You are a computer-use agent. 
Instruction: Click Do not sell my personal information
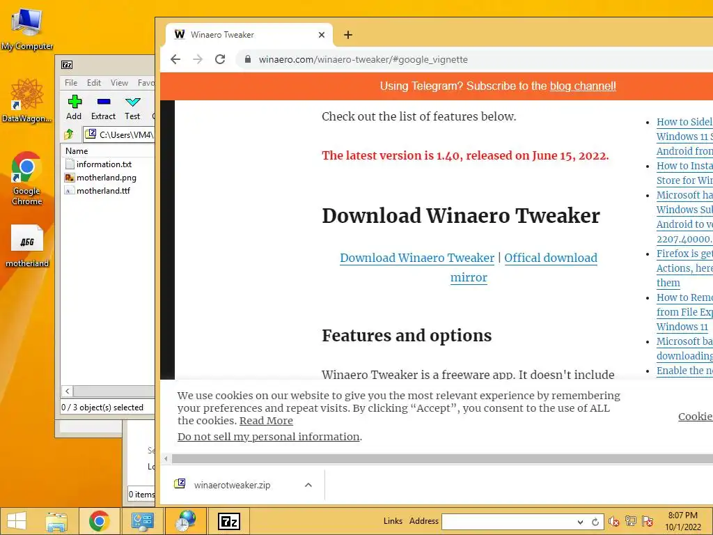(x=268, y=437)
